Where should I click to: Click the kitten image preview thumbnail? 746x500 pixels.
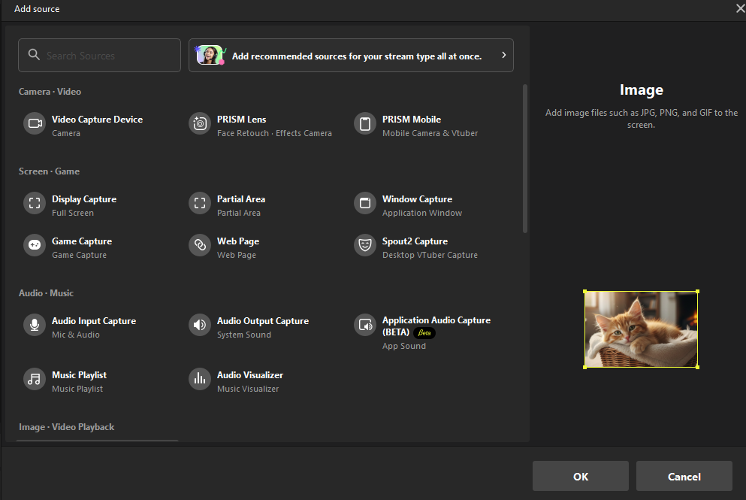pos(641,329)
